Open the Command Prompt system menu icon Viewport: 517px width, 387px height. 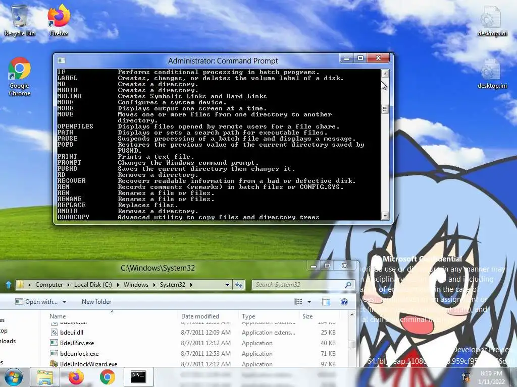pos(61,60)
